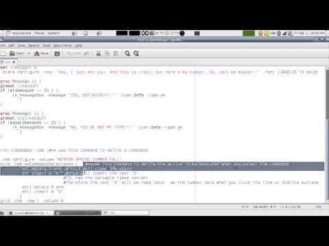Image resolution: width=329 pixels, height=246 pixels.
Task: Click the 'grid .cmb -row 1 -column 0' line
Action: pos(32,201)
